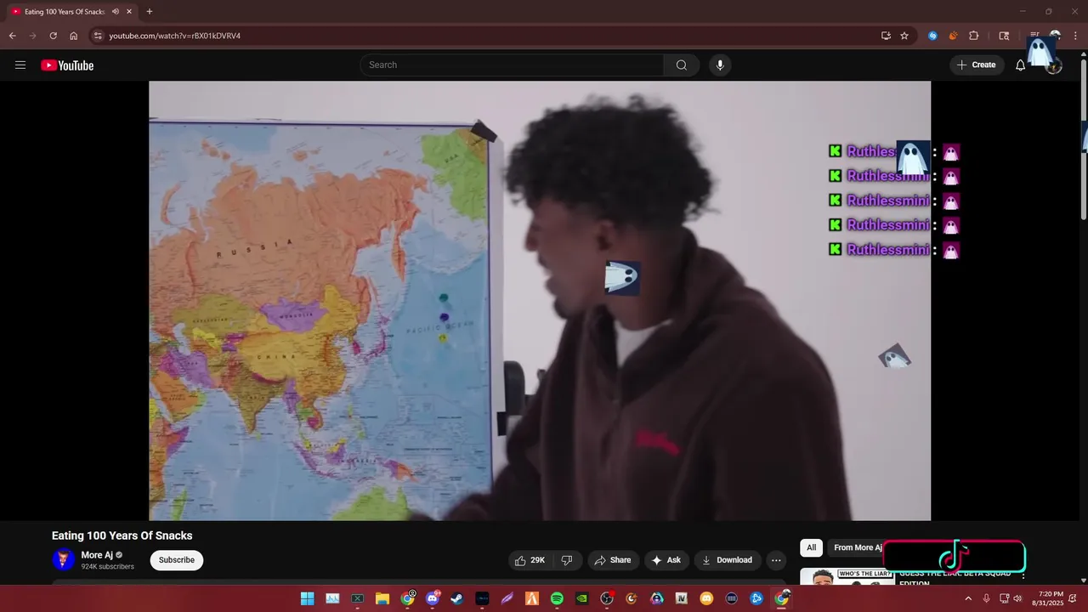Click the Ask button
The width and height of the screenshot is (1088, 612).
point(666,560)
